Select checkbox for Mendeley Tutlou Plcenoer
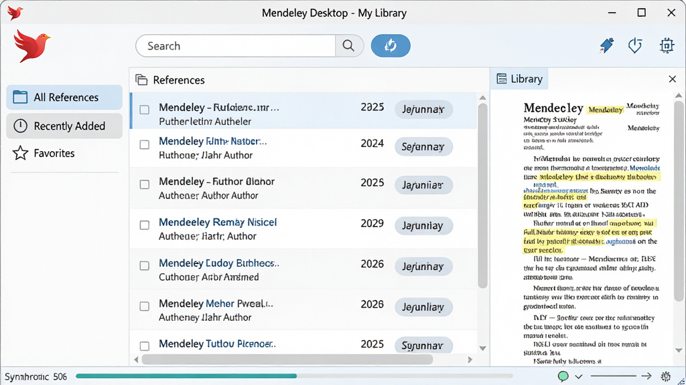Screen dimensions: 686x385 click(x=145, y=346)
